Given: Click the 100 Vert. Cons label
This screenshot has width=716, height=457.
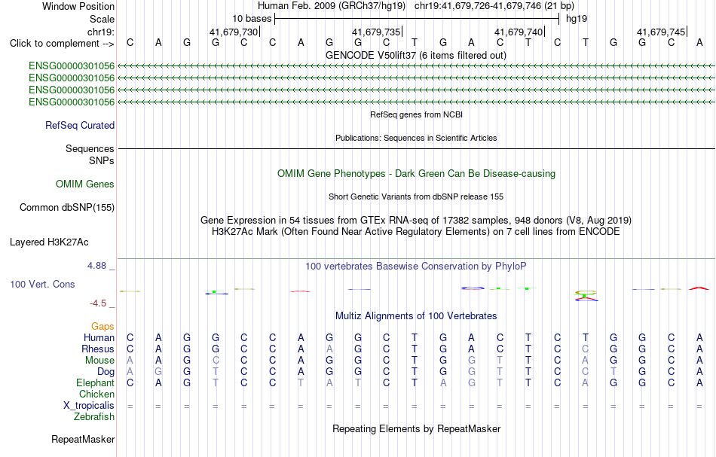Looking at the screenshot, I should pyautogui.click(x=42, y=285).
